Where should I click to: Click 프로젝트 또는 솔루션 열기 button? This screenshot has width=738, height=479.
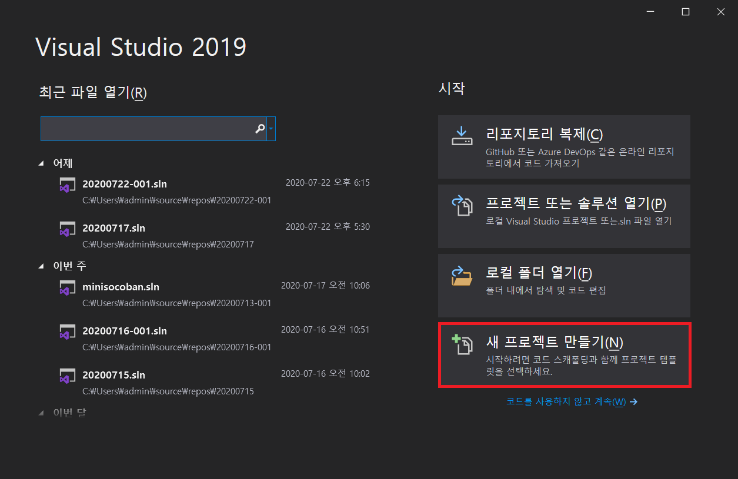pos(564,216)
